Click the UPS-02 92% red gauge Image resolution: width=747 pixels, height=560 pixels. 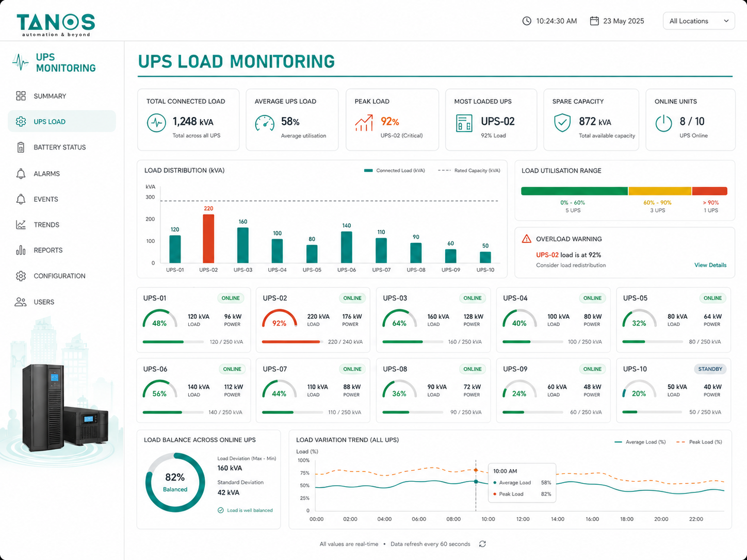[279, 319]
